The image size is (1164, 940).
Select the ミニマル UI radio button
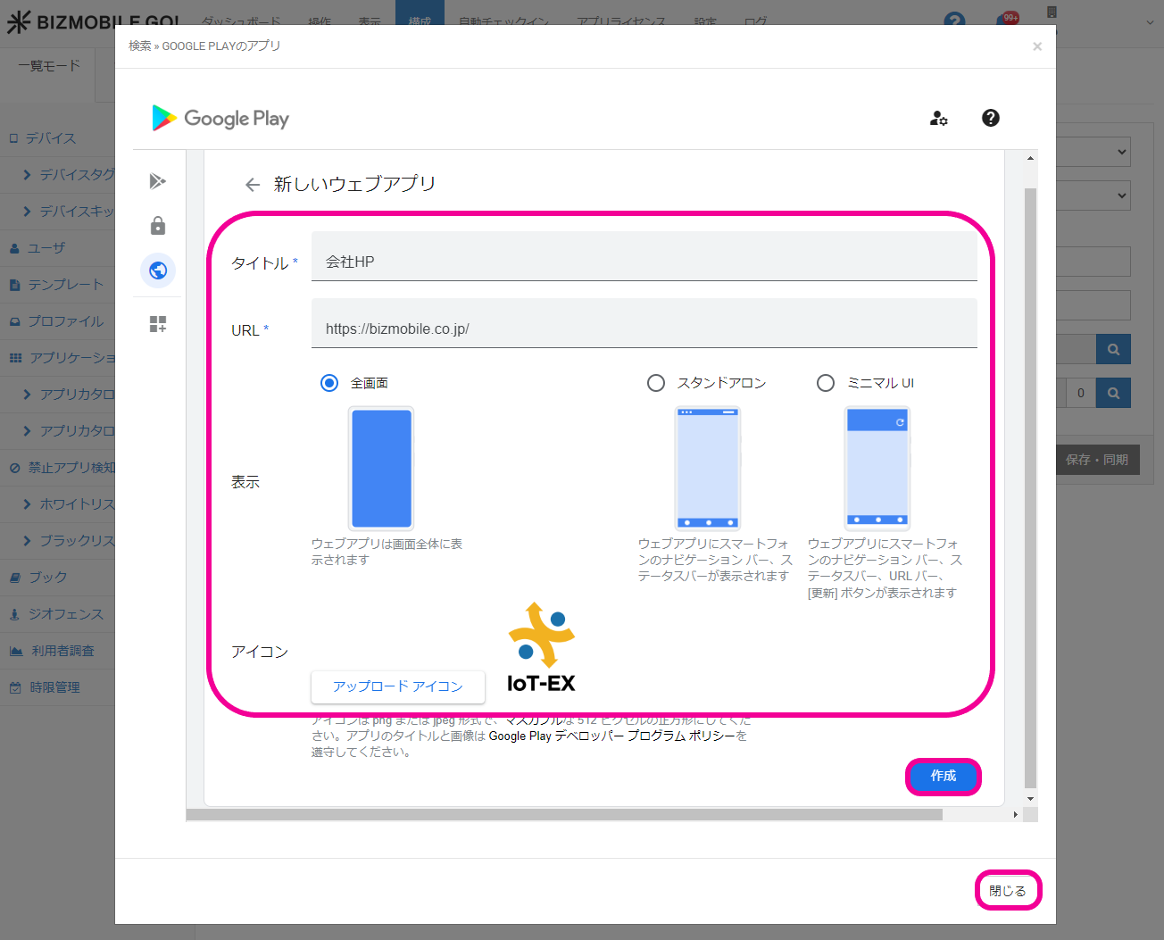pos(826,383)
